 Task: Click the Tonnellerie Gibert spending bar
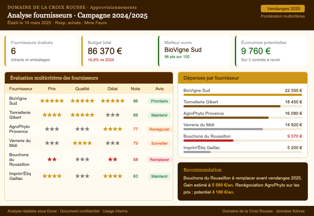[x=232, y=106]
